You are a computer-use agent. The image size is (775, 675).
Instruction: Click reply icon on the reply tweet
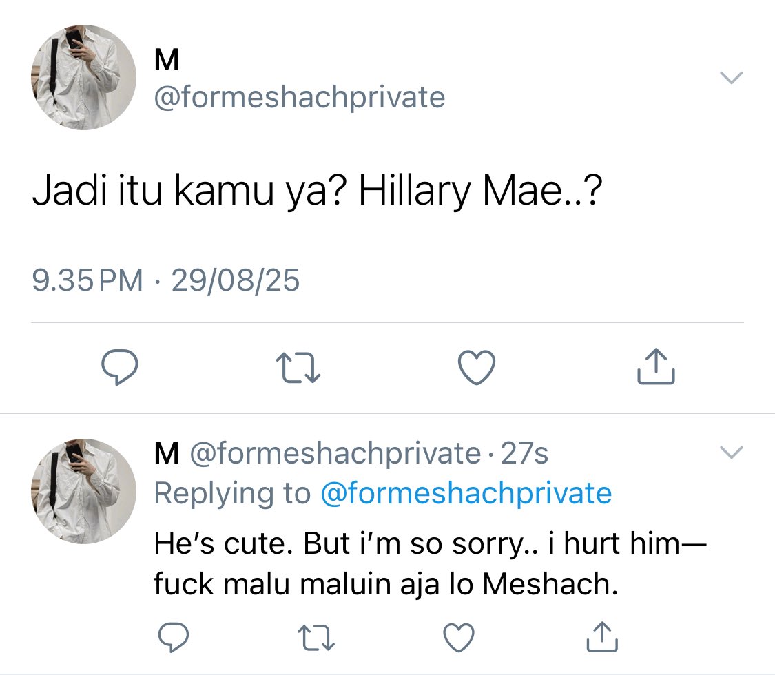click(174, 638)
